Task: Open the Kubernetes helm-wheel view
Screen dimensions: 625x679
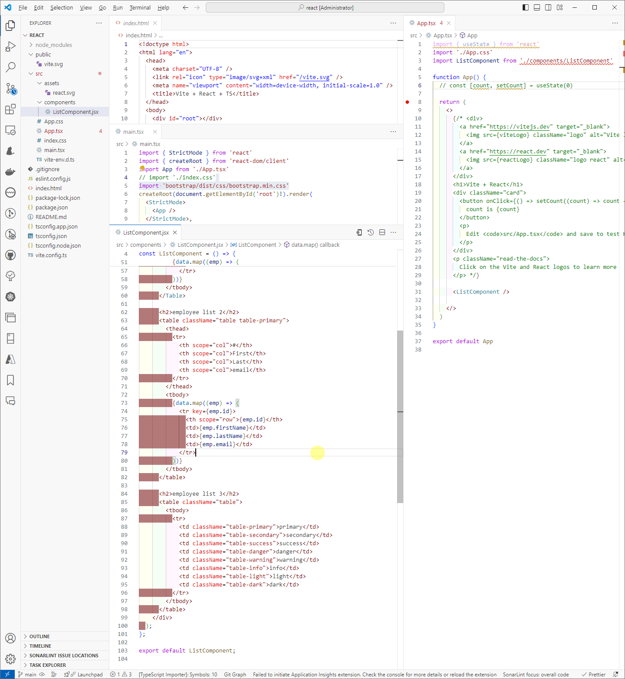Action: [10, 297]
